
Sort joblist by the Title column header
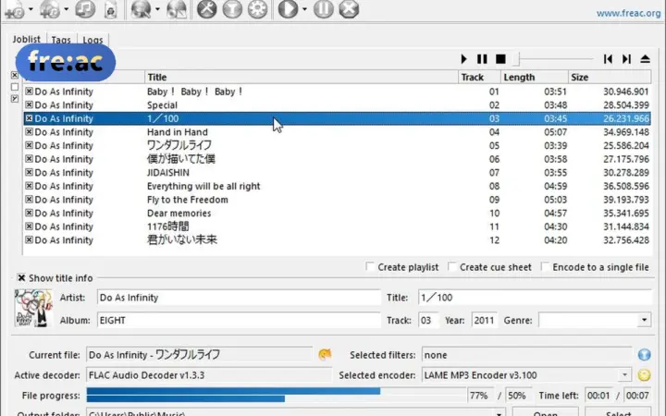tap(302, 78)
